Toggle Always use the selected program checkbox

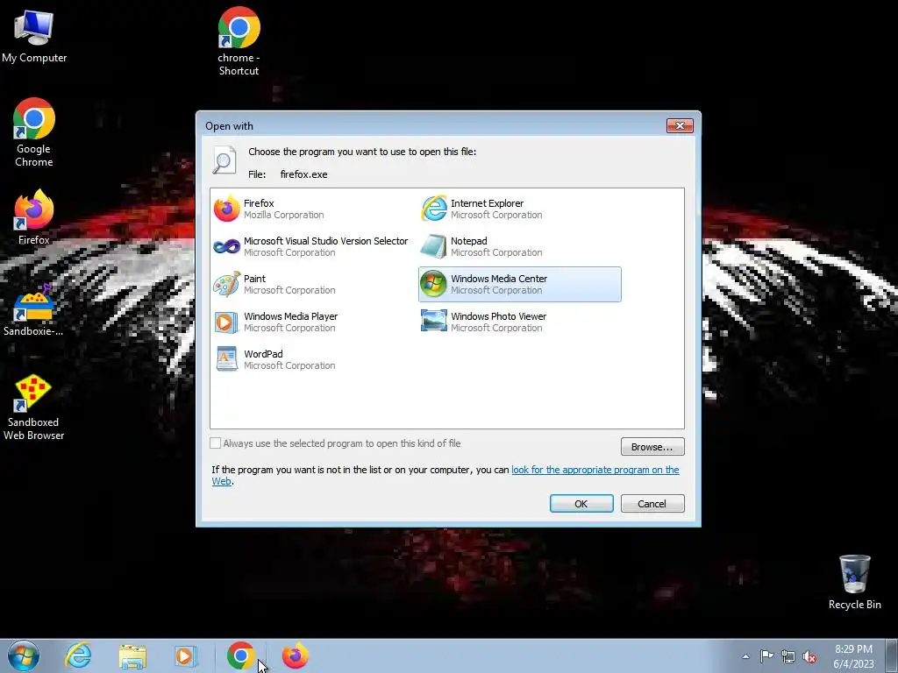216,443
